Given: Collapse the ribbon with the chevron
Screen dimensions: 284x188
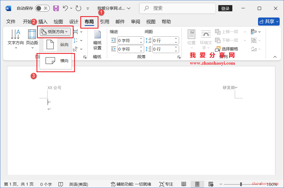Looking at the screenshot, I should coord(275,57).
